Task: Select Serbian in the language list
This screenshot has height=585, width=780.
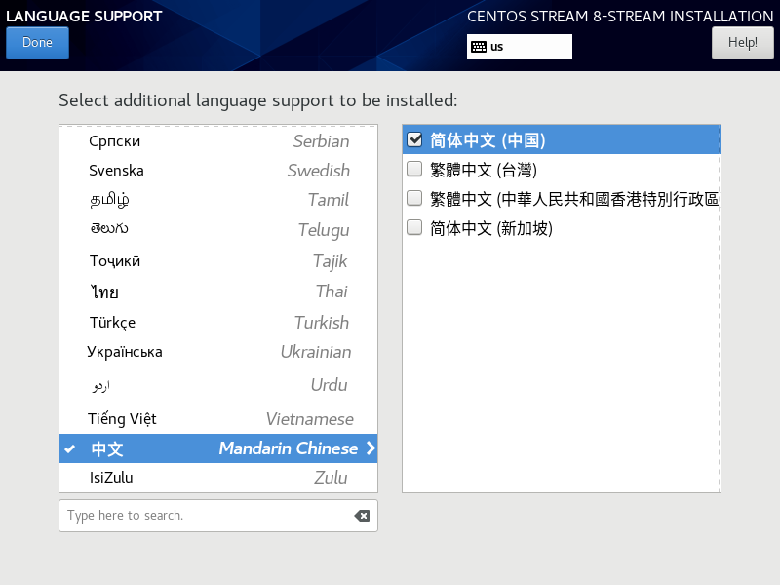Action: 218,141
